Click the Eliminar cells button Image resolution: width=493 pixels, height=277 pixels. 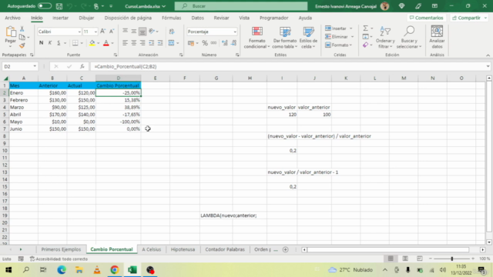[336, 37]
